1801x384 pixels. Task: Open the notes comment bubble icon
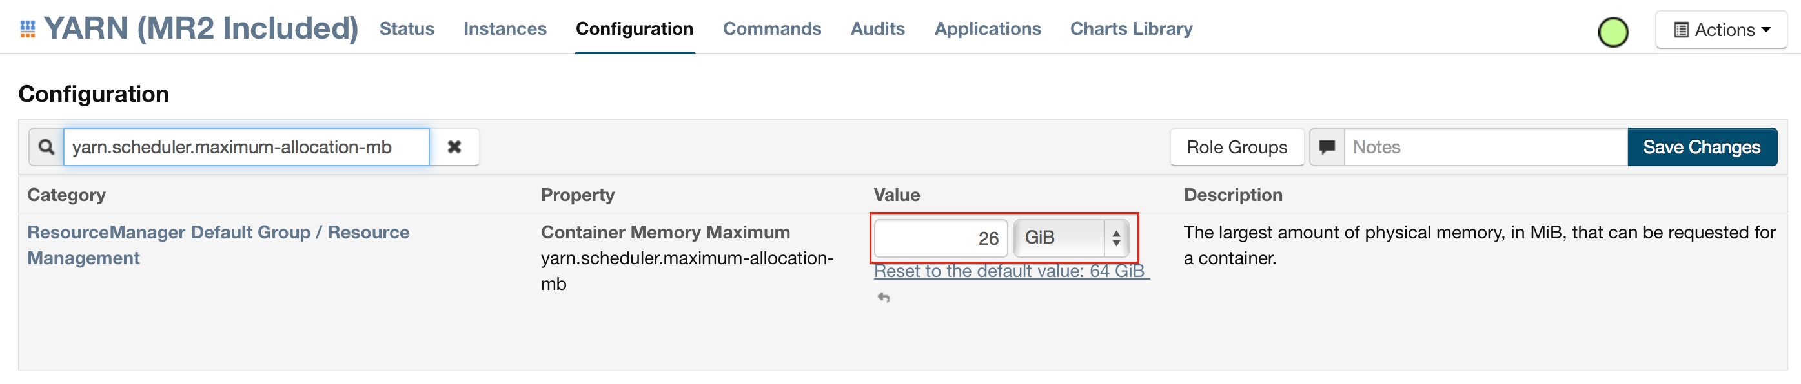click(1326, 147)
